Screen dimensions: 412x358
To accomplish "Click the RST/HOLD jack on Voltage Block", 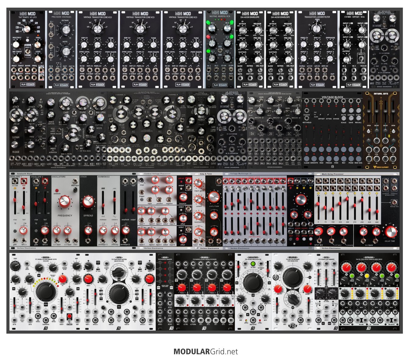I will coord(307,118).
